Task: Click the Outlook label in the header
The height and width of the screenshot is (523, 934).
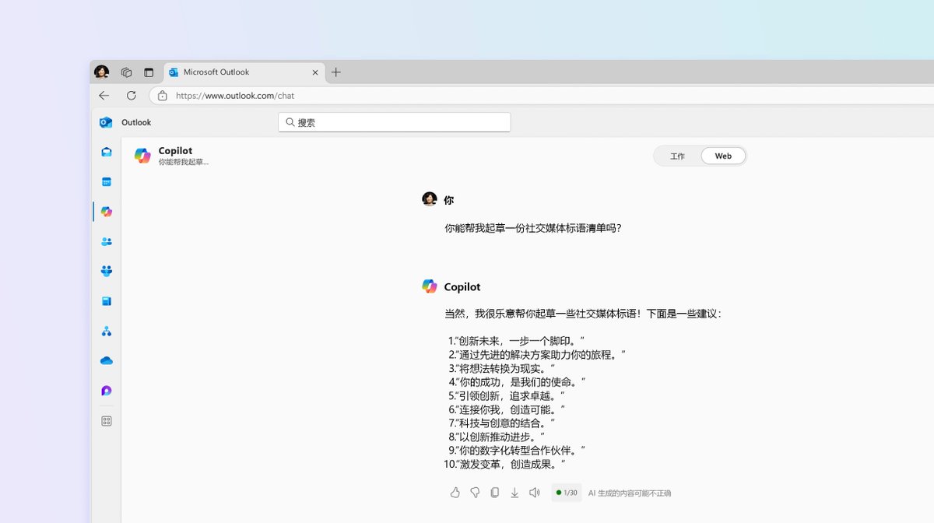Action: coord(136,122)
